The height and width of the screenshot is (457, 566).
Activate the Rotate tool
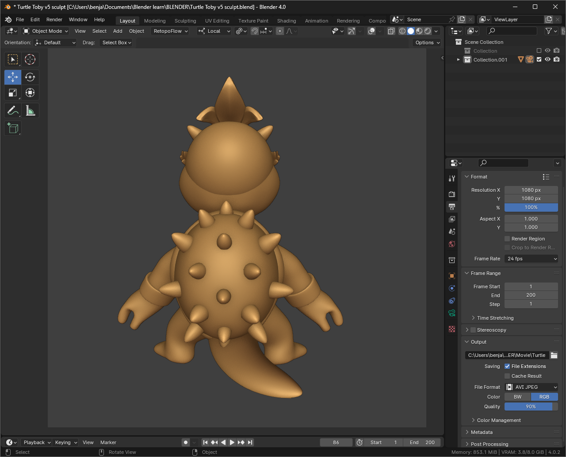30,77
